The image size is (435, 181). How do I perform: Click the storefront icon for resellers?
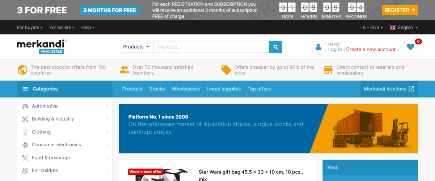click(328, 70)
